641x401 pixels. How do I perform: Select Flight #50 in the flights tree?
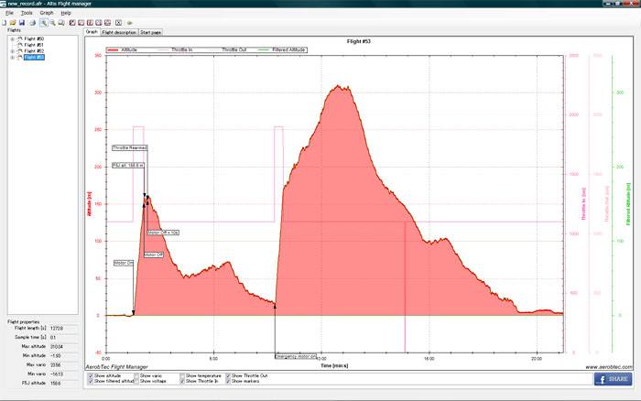pyautogui.click(x=34, y=38)
